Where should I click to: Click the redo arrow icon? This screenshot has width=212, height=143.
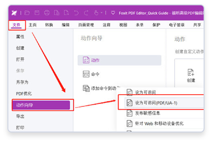[86, 13]
